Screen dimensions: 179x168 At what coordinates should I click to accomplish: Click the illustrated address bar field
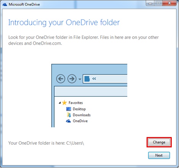(105, 79)
